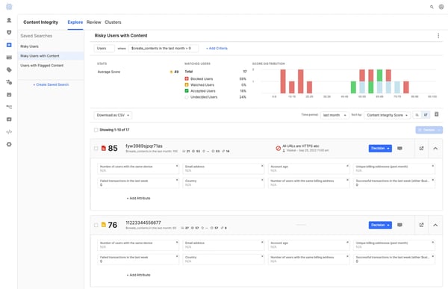This screenshot has width=448, height=289.
Task: Select the ascending sort order button
Action: click(417, 115)
